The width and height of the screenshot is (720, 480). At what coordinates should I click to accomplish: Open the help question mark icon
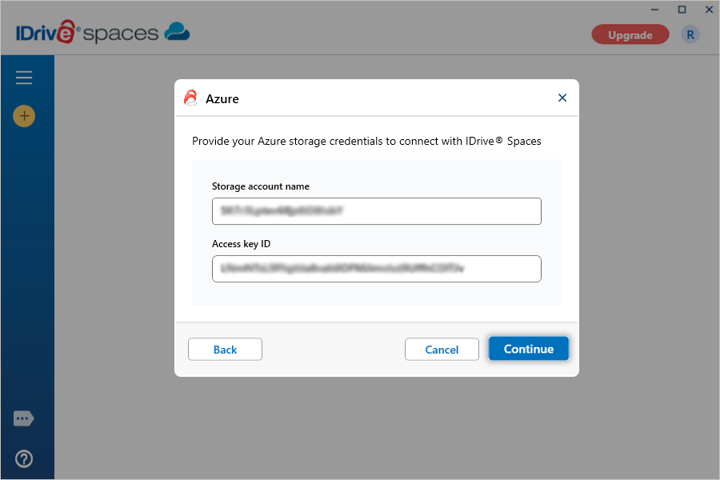click(24, 458)
